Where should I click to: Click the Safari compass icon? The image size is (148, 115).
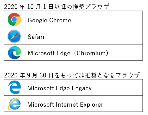click(14, 36)
